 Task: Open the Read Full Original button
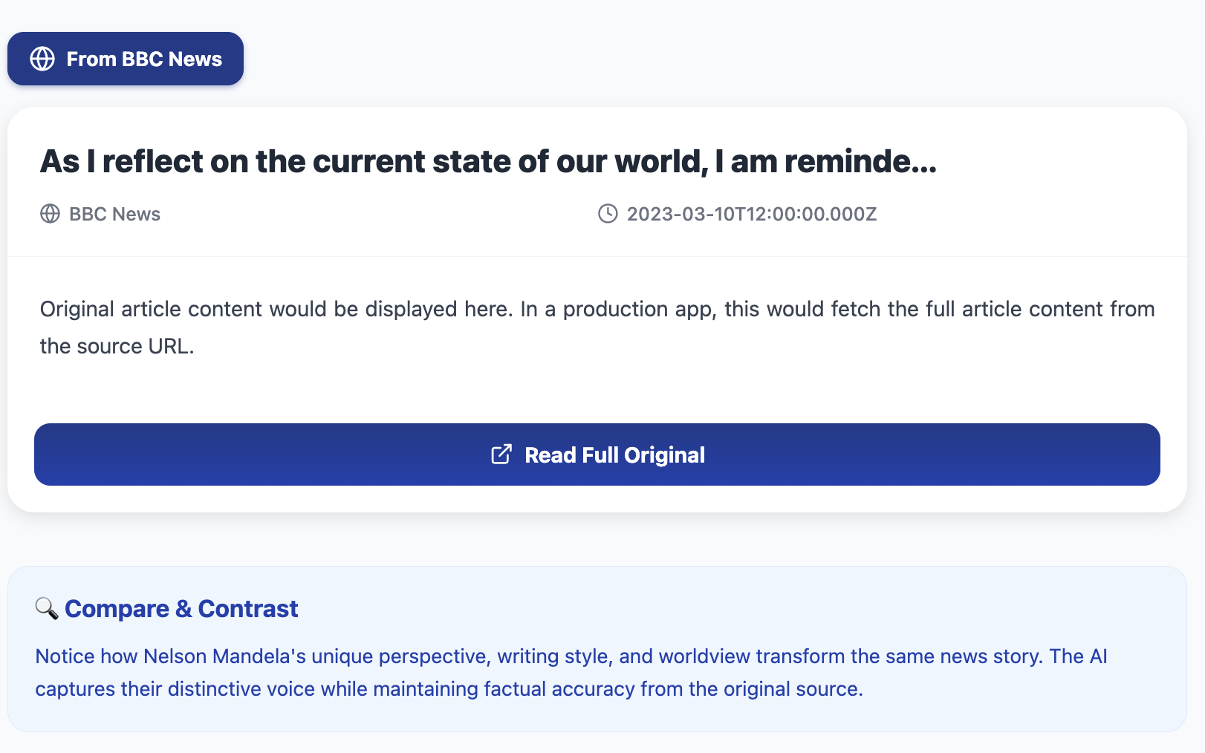[614, 454]
